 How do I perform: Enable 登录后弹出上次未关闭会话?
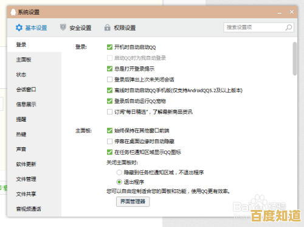click(109, 80)
